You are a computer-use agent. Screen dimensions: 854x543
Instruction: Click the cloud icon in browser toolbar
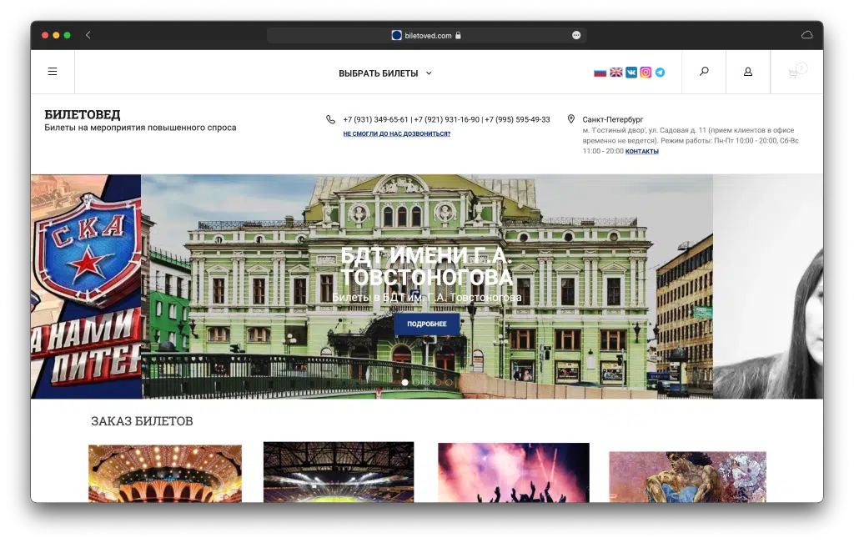(x=807, y=35)
